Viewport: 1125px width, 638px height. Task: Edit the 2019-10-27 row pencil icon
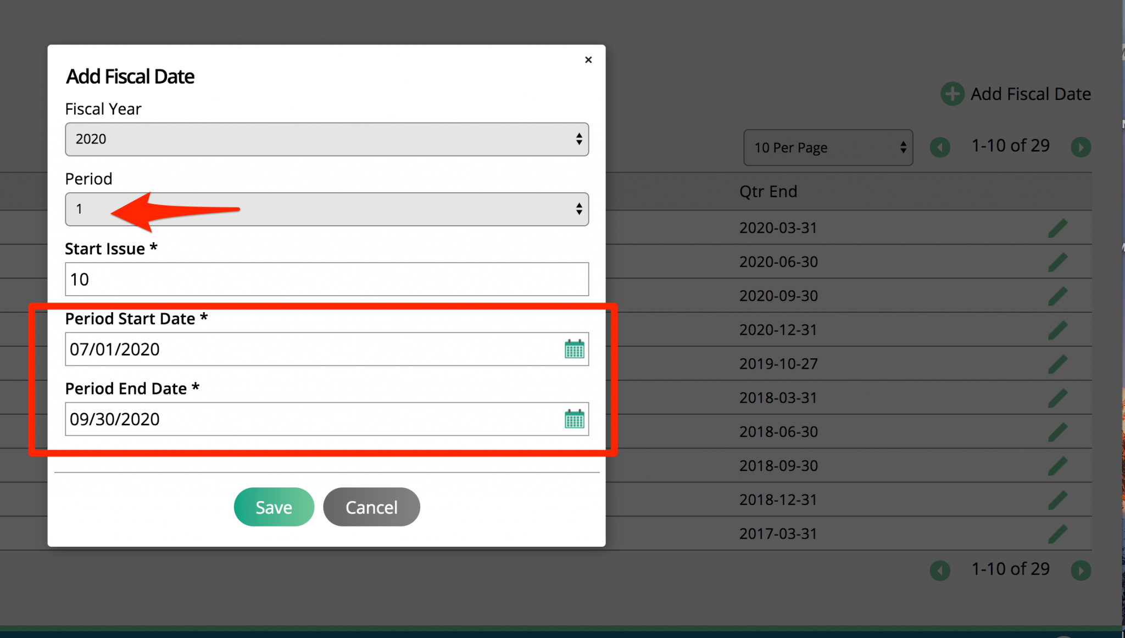(1057, 364)
